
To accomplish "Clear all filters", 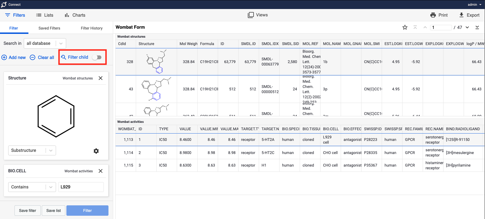I will coord(42,57).
